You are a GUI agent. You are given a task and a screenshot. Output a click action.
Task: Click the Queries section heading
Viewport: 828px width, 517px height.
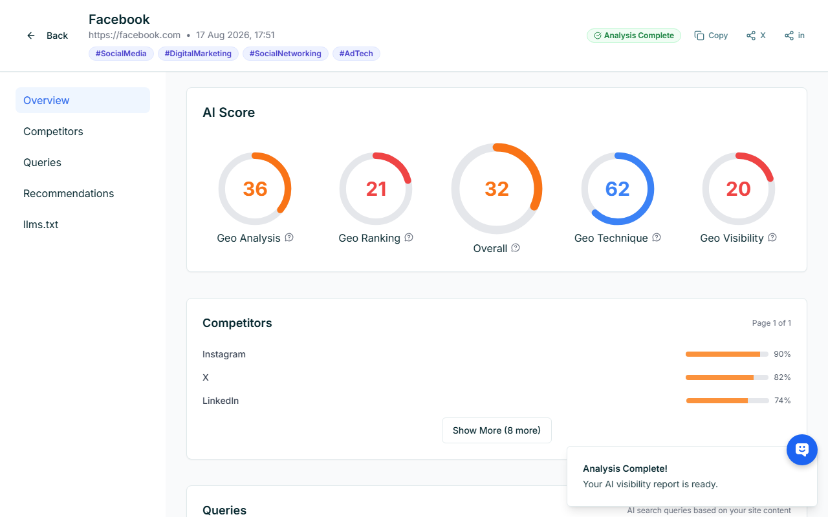click(x=224, y=510)
